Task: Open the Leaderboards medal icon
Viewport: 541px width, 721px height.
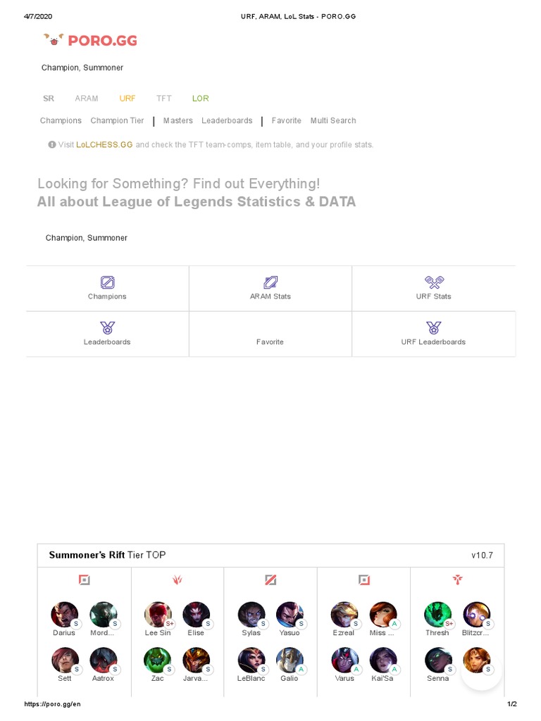Action: (x=107, y=327)
